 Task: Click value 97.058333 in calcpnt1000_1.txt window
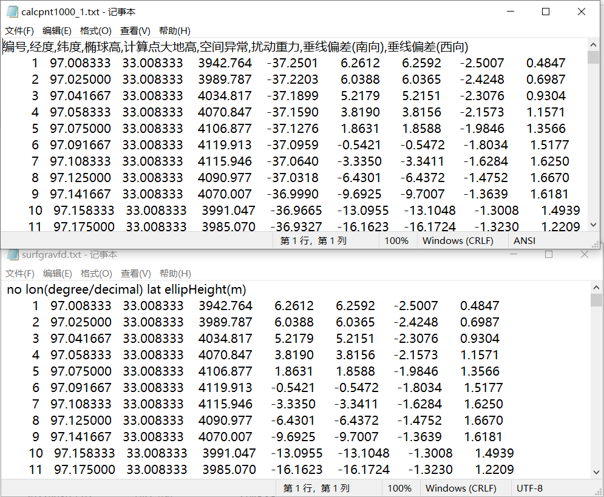click(x=80, y=112)
